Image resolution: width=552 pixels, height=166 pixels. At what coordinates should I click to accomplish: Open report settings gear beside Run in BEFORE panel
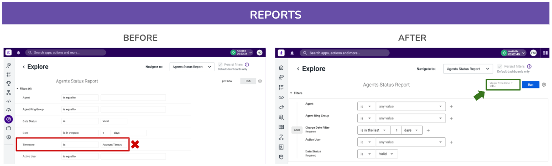[260, 81]
